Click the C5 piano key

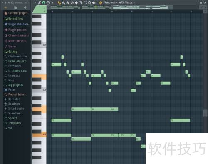coord(40,45)
